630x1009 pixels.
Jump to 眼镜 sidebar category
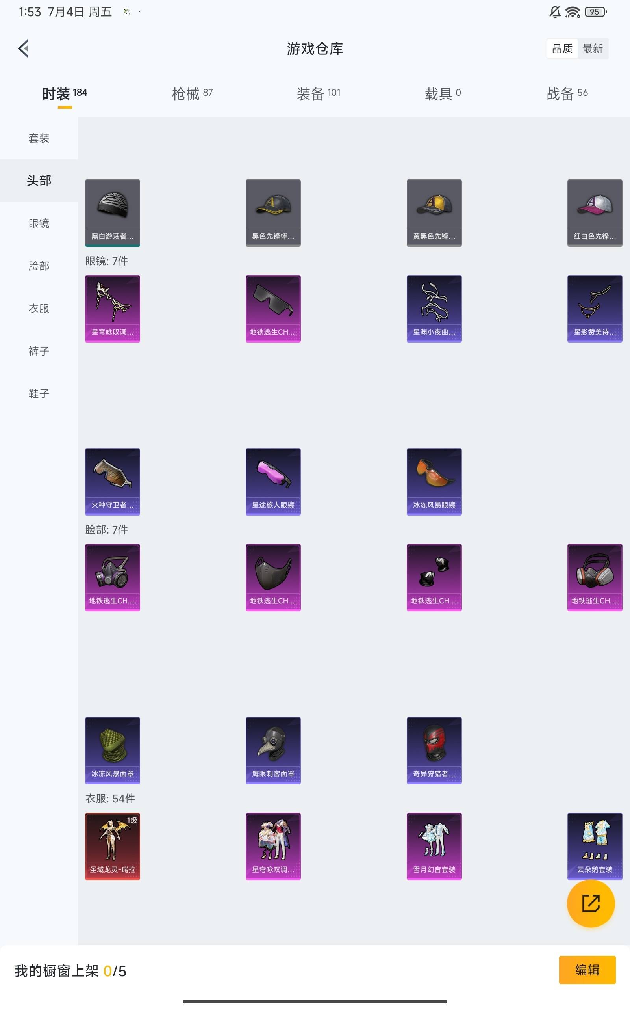coord(39,223)
